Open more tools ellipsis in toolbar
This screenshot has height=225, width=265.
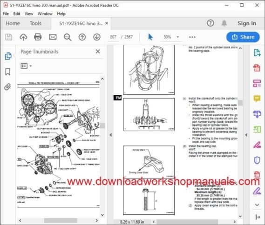click(x=192, y=37)
